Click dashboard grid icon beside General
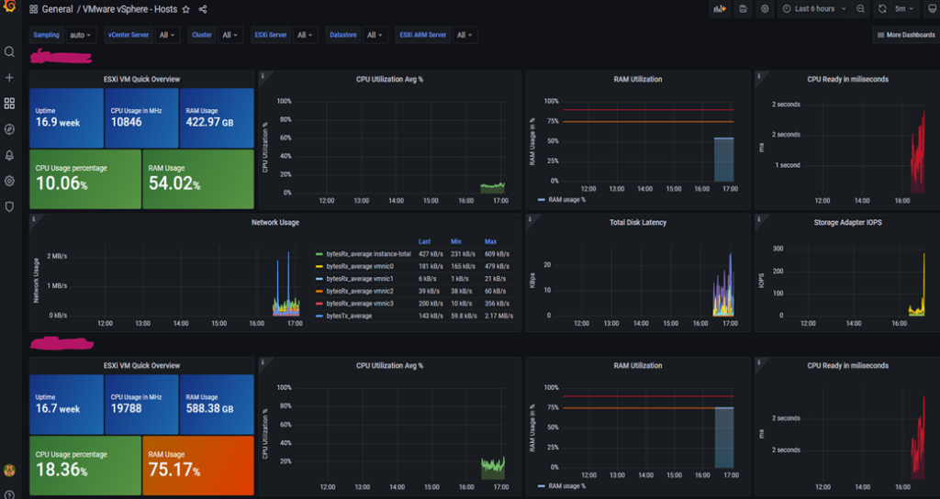Screen dimensions: 940x499 coord(34,9)
